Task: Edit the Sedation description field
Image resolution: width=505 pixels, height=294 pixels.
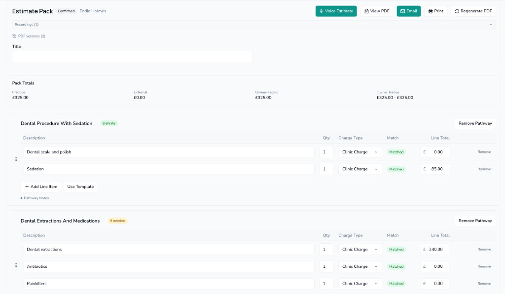Action: (x=169, y=169)
